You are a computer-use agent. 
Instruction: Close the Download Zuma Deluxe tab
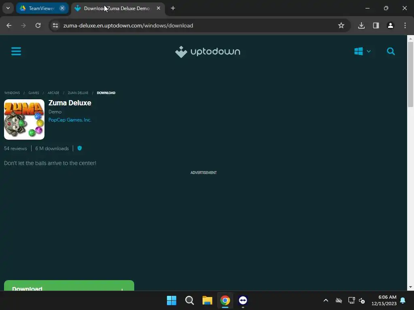158,8
